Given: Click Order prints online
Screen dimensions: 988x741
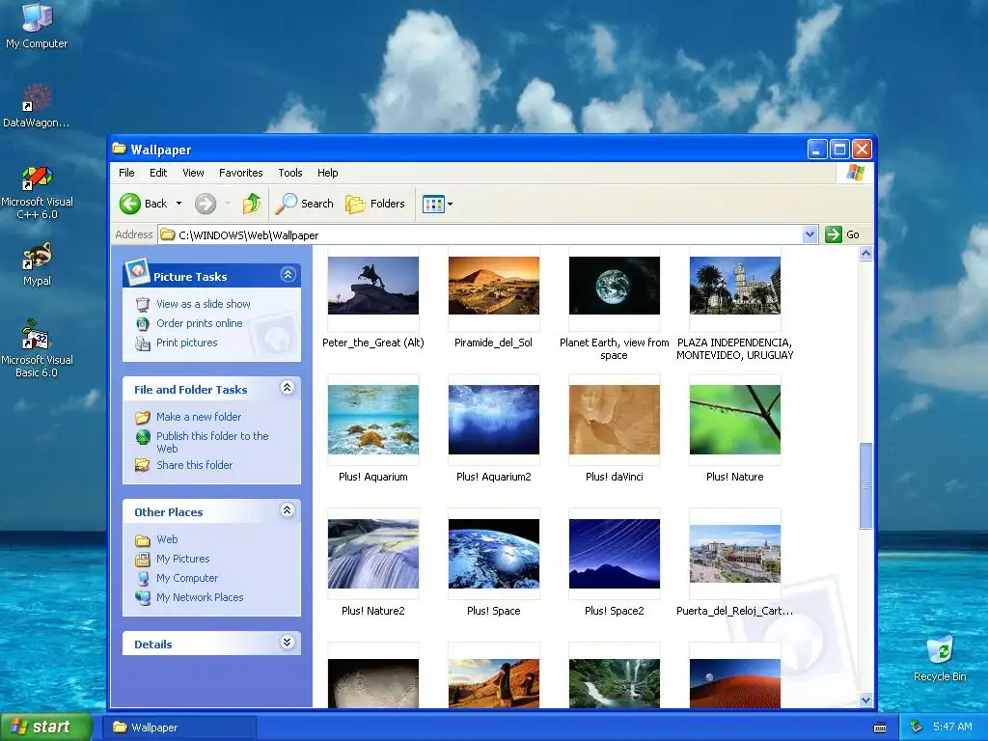Looking at the screenshot, I should pos(199,323).
